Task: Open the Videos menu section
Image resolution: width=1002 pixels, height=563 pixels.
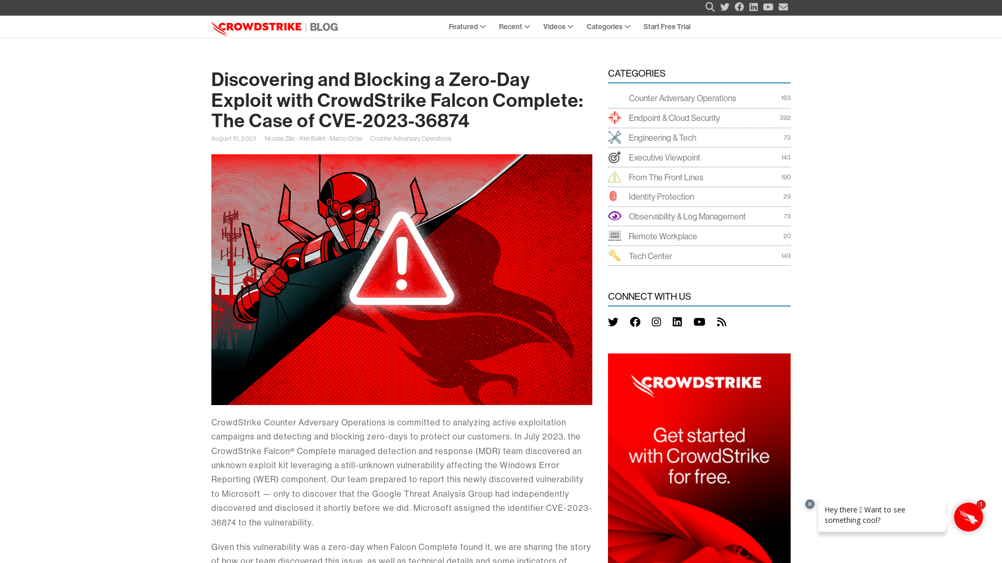Action: click(x=558, y=27)
